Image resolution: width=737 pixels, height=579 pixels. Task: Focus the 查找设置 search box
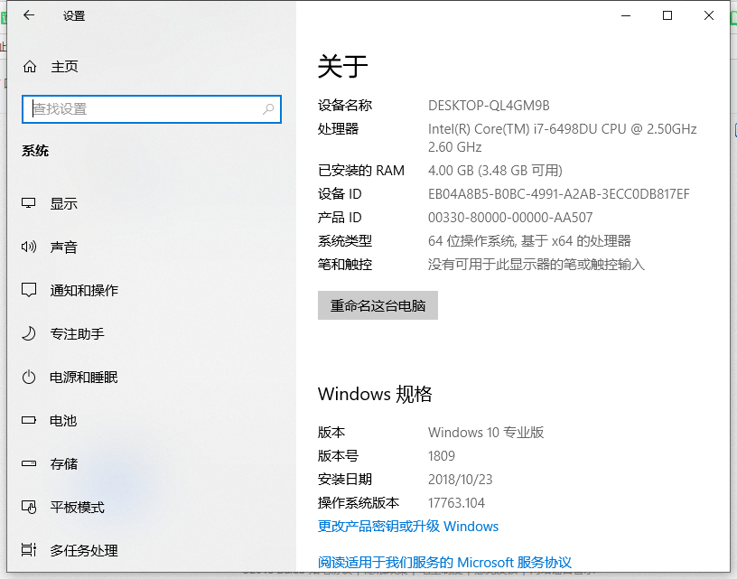pos(152,109)
